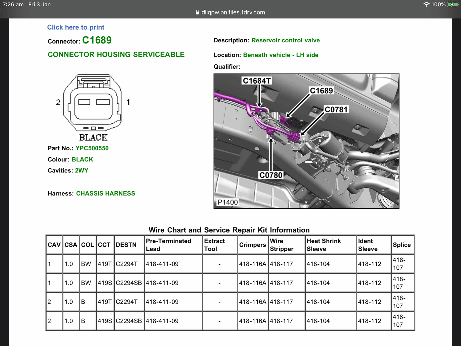Click 'CONNECTOR HOUSING SERVICEABLE' text
The width and height of the screenshot is (461, 346).
click(x=116, y=54)
